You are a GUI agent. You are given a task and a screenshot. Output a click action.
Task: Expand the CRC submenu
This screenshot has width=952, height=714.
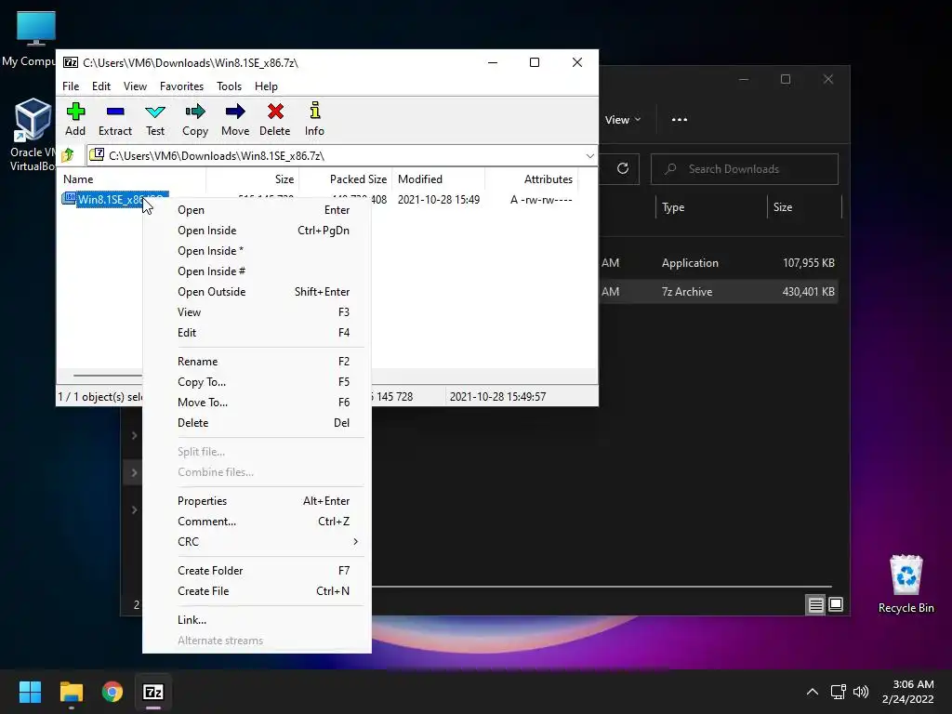[x=258, y=542]
